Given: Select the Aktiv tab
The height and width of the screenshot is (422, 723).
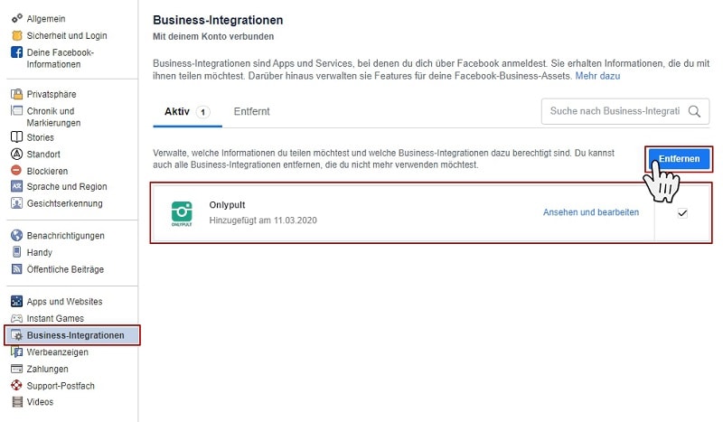Looking at the screenshot, I should [176, 111].
